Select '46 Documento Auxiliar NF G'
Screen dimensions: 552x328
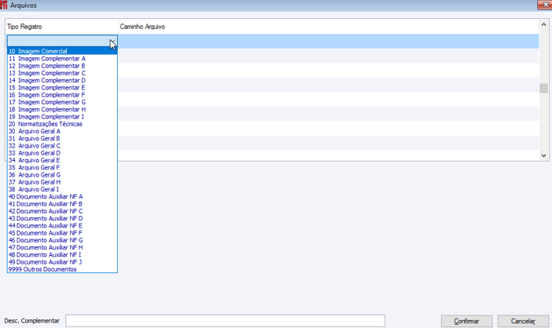tap(62, 240)
